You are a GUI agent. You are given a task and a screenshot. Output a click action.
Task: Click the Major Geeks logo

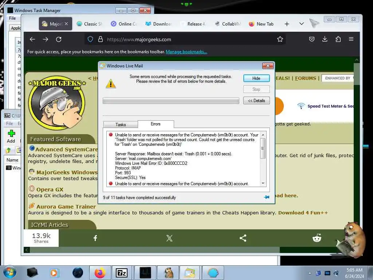57,102
